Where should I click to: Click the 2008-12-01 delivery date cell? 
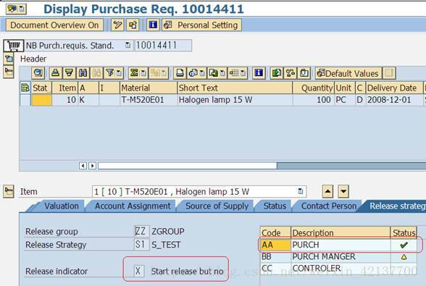click(394, 100)
